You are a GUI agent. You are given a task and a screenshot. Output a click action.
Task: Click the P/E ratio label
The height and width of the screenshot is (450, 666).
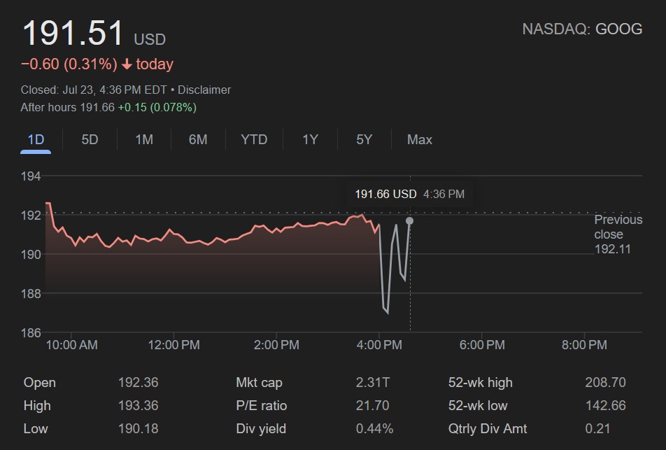pos(262,405)
